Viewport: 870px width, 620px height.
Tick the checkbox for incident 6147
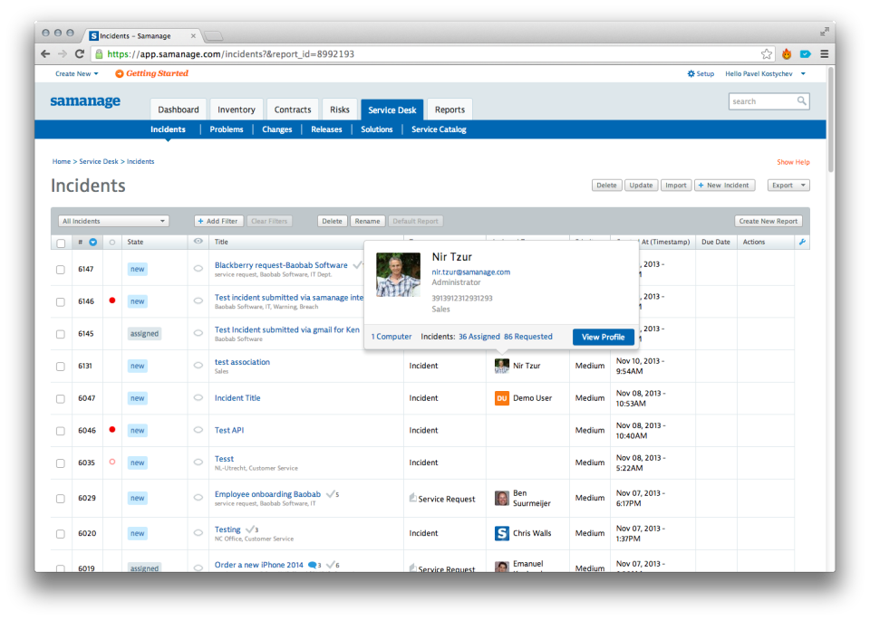tap(61, 270)
